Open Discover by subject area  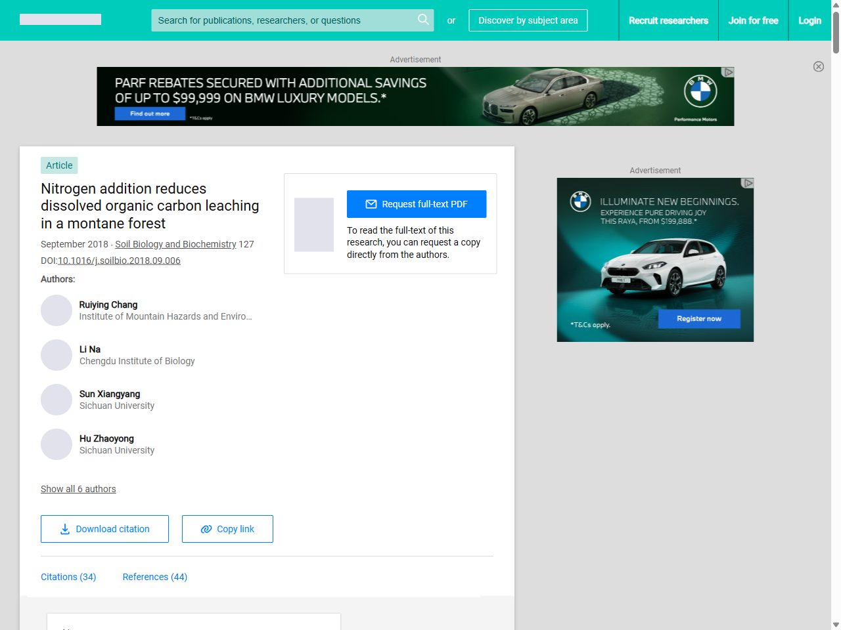pyautogui.click(x=528, y=20)
